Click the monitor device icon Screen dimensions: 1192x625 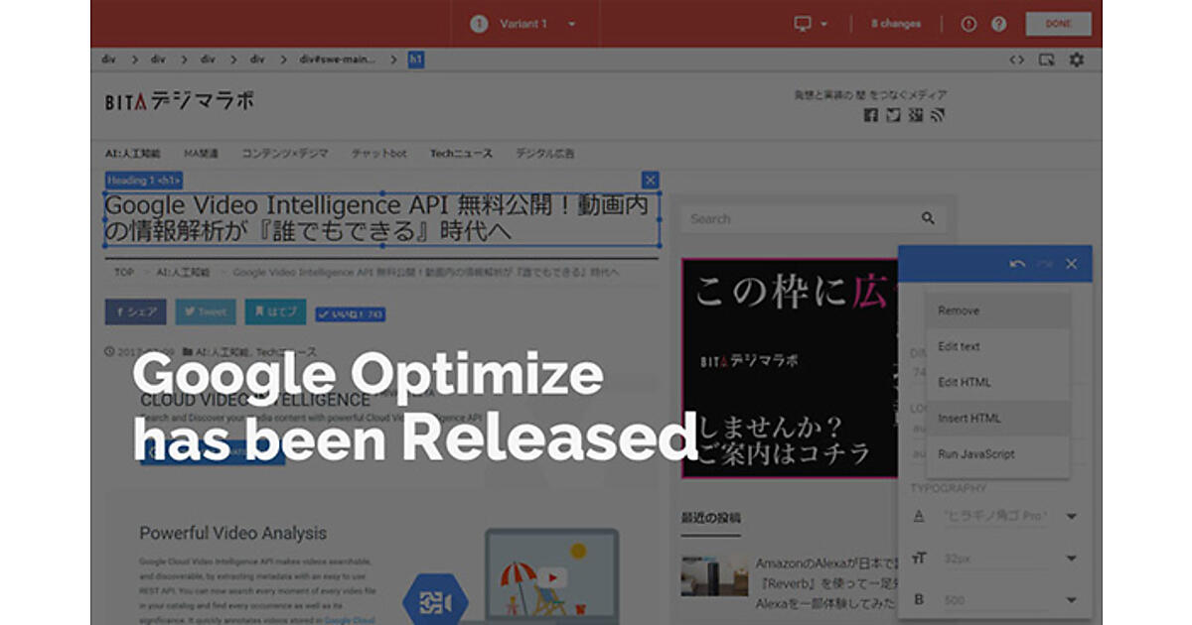803,24
